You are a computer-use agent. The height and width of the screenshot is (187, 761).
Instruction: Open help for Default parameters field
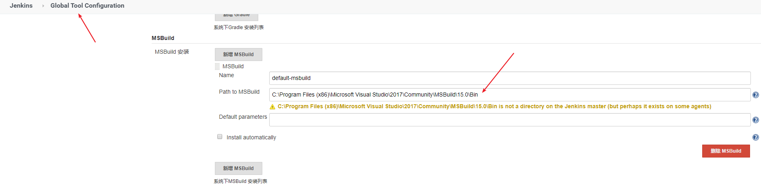(x=755, y=120)
